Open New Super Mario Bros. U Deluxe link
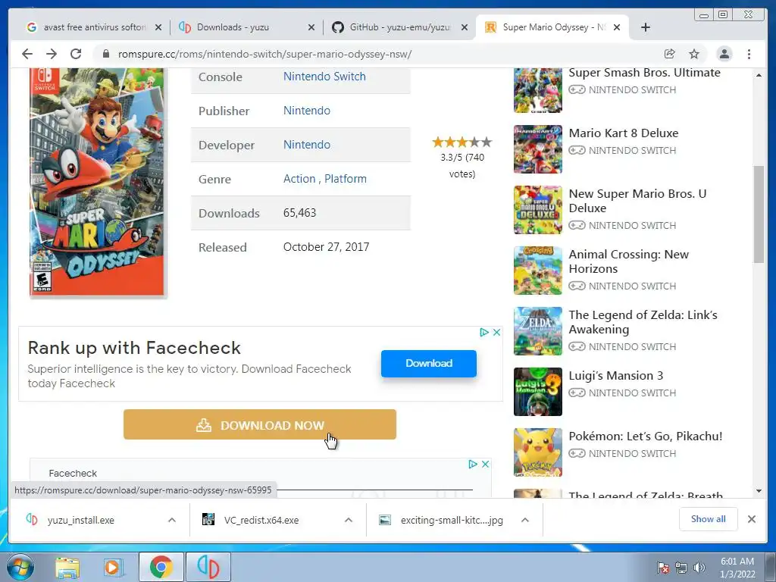 pos(637,201)
